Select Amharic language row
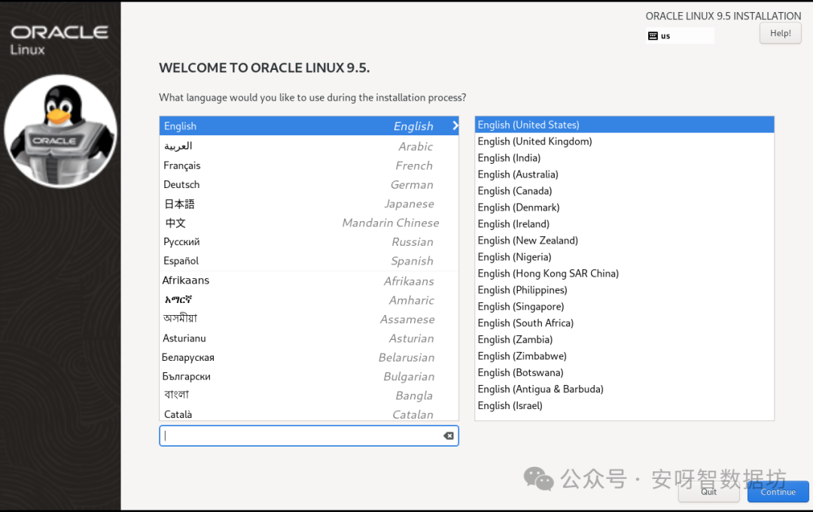Image resolution: width=813 pixels, height=512 pixels. tap(309, 300)
